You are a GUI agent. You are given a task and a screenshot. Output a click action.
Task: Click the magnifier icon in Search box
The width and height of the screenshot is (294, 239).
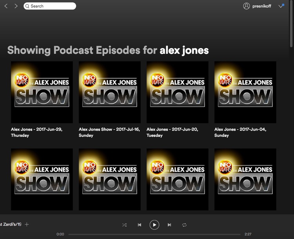(27, 6)
